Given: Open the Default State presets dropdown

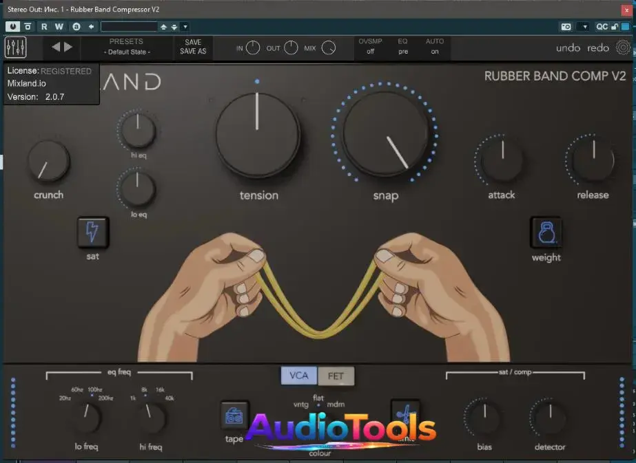Looking at the screenshot, I should tap(127, 52).
